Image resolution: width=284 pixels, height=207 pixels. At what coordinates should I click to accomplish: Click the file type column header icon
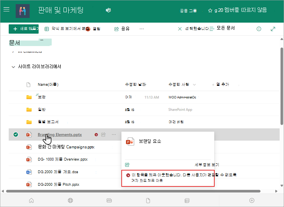click(x=28, y=85)
